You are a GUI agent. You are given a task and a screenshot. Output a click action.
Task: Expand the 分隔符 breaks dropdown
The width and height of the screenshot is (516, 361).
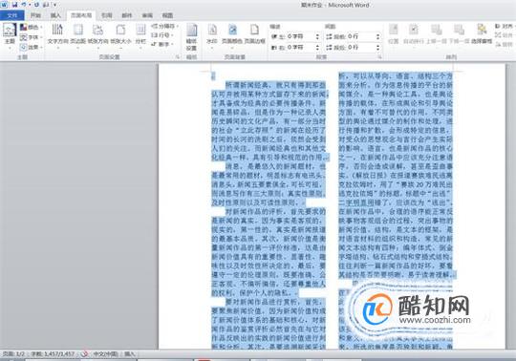[x=165, y=26]
